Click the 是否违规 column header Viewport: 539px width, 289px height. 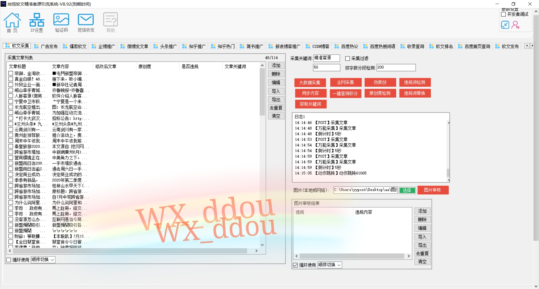pos(201,66)
